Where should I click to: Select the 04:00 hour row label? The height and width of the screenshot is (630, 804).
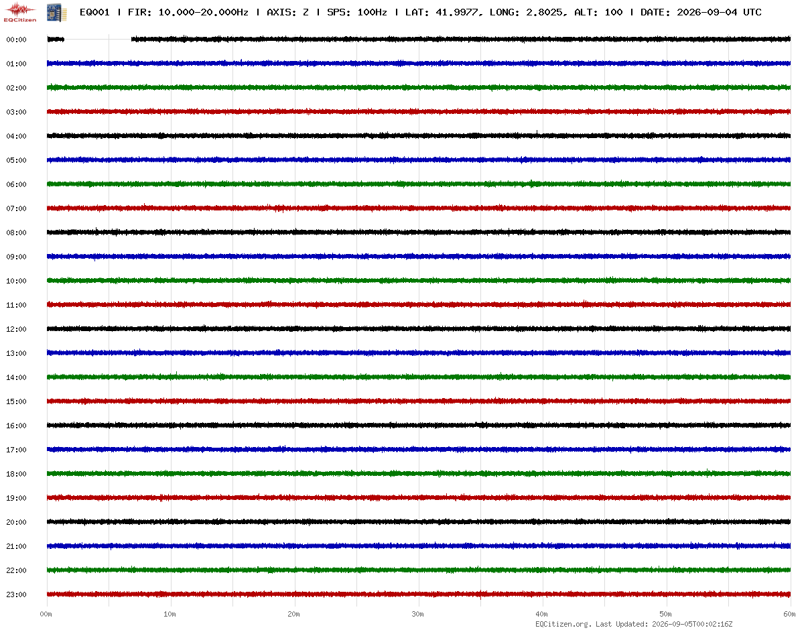point(16,136)
